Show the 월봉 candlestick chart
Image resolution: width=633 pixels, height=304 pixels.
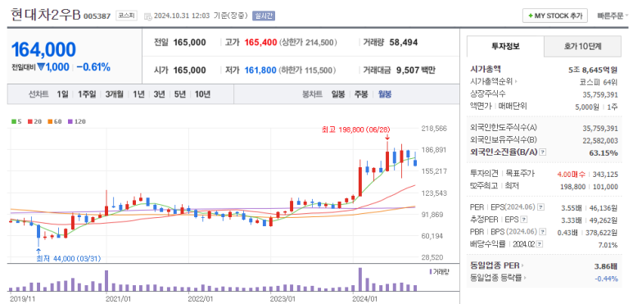(x=385, y=94)
